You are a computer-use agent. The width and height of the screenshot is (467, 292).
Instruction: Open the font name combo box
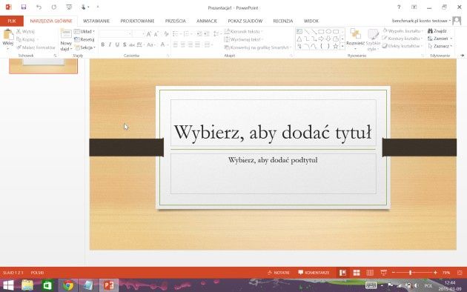(116, 34)
